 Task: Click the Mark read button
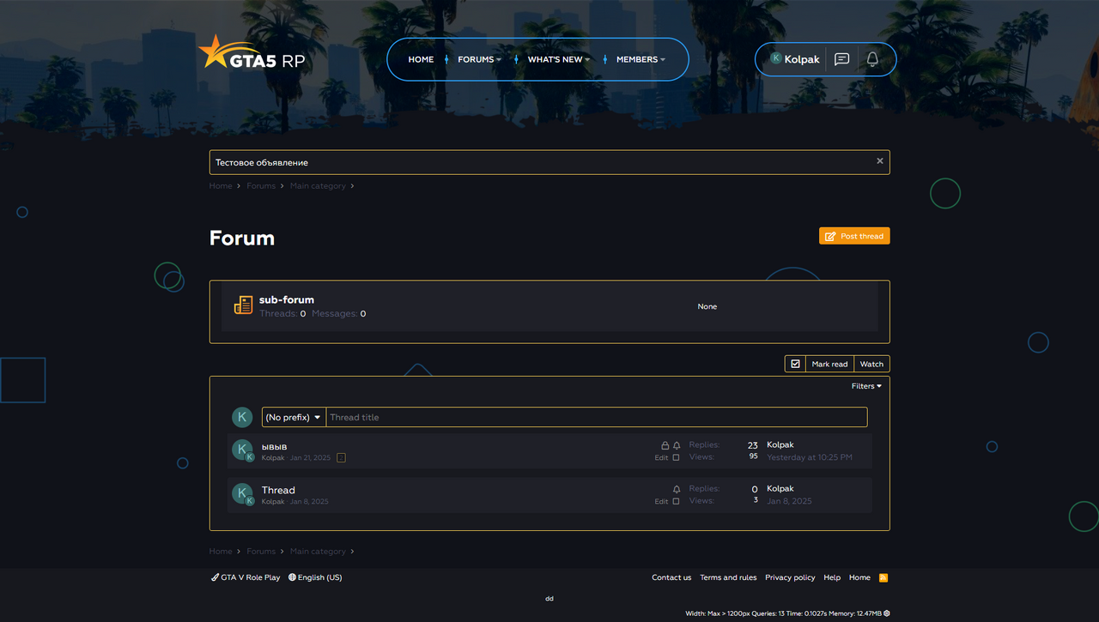(x=829, y=364)
